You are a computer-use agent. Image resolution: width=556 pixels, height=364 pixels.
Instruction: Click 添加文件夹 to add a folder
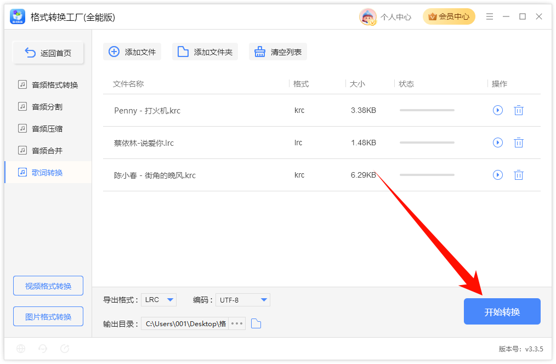point(205,52)
